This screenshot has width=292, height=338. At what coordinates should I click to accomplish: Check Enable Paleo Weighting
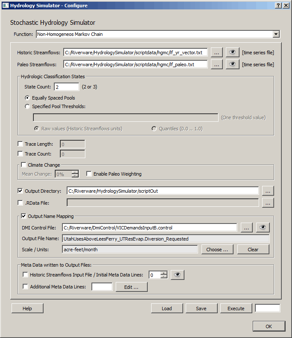click(89, 174)
